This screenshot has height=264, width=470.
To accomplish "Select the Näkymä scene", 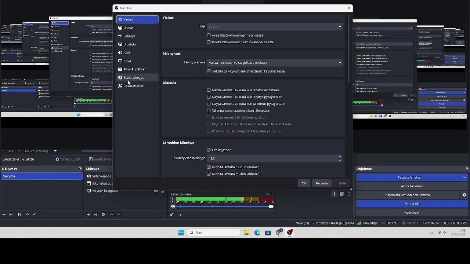I will [x=41, y=176].
